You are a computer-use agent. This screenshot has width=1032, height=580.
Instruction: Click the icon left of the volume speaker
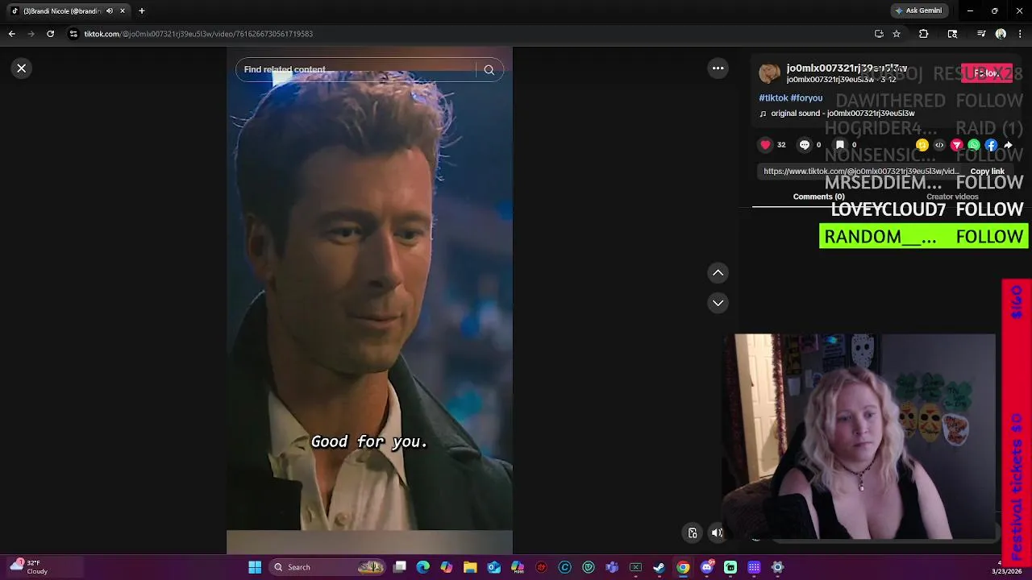(693, 532)
